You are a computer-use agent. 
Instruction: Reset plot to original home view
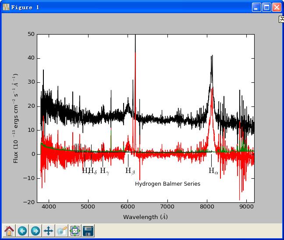[9, 231]
